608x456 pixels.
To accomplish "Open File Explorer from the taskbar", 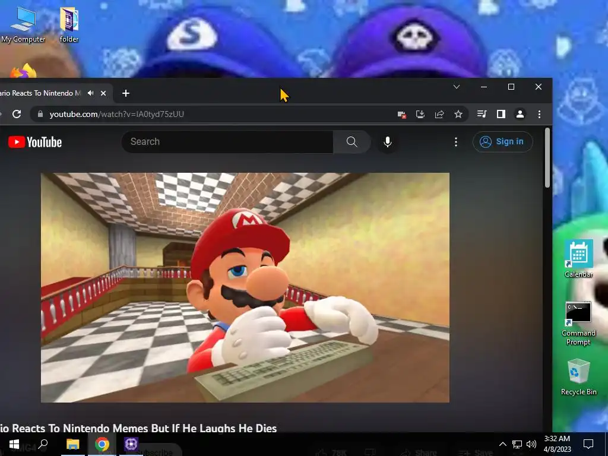I will 72,444.
